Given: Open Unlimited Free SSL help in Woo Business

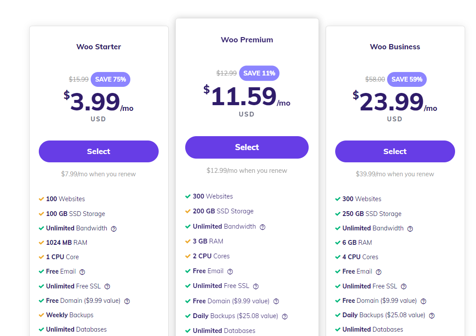Looking at the screenshot, I should (404, 287).
